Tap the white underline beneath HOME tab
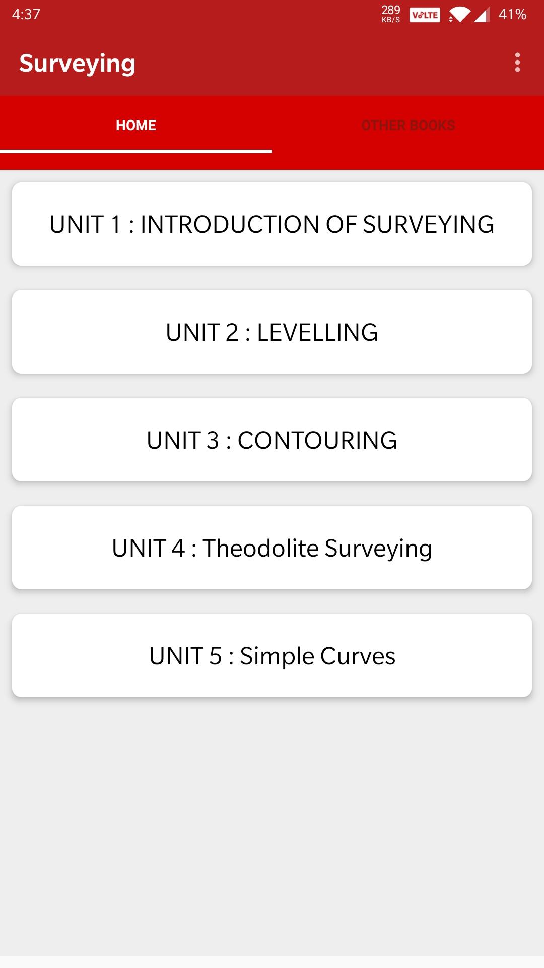Viewport: 544px width, 968px height. pos(136,151)
